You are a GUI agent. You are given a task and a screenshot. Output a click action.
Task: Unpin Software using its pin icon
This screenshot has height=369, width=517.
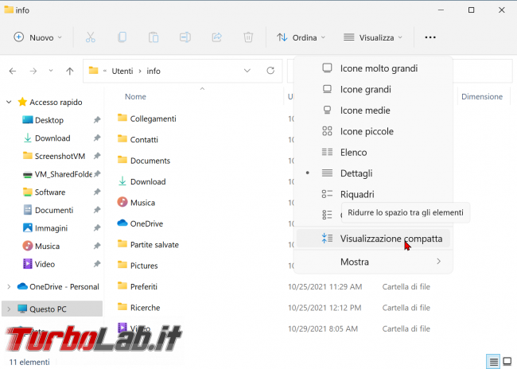click(97, 192)
